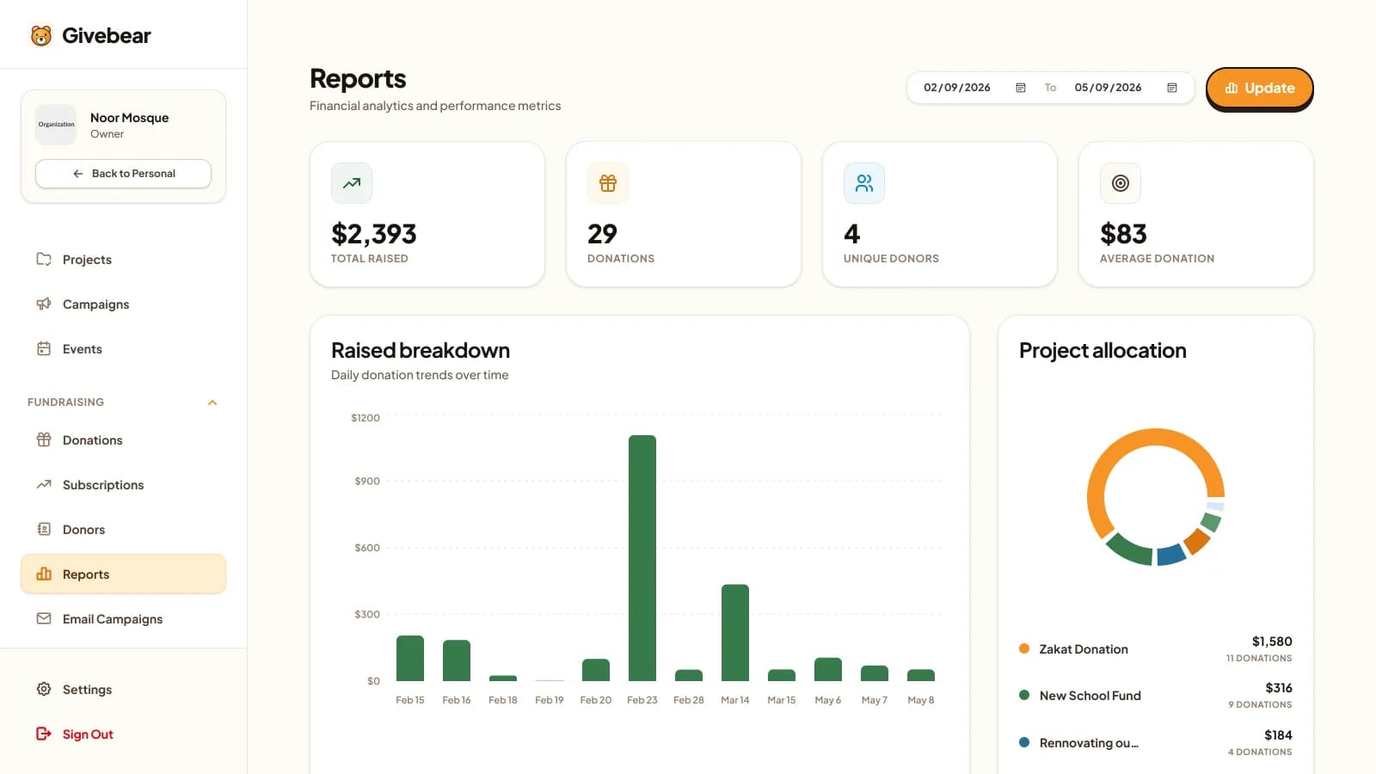The image size is (1376, 774).
Task: Click the Donations card gift icon
Action: [x=608, y=183]
